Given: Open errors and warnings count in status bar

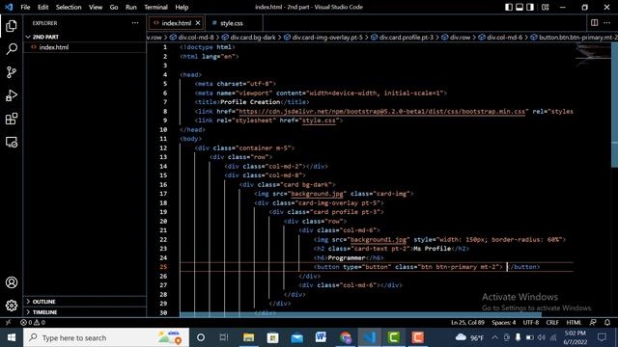Looking at the screenshot, I should (x=33, y=323).
